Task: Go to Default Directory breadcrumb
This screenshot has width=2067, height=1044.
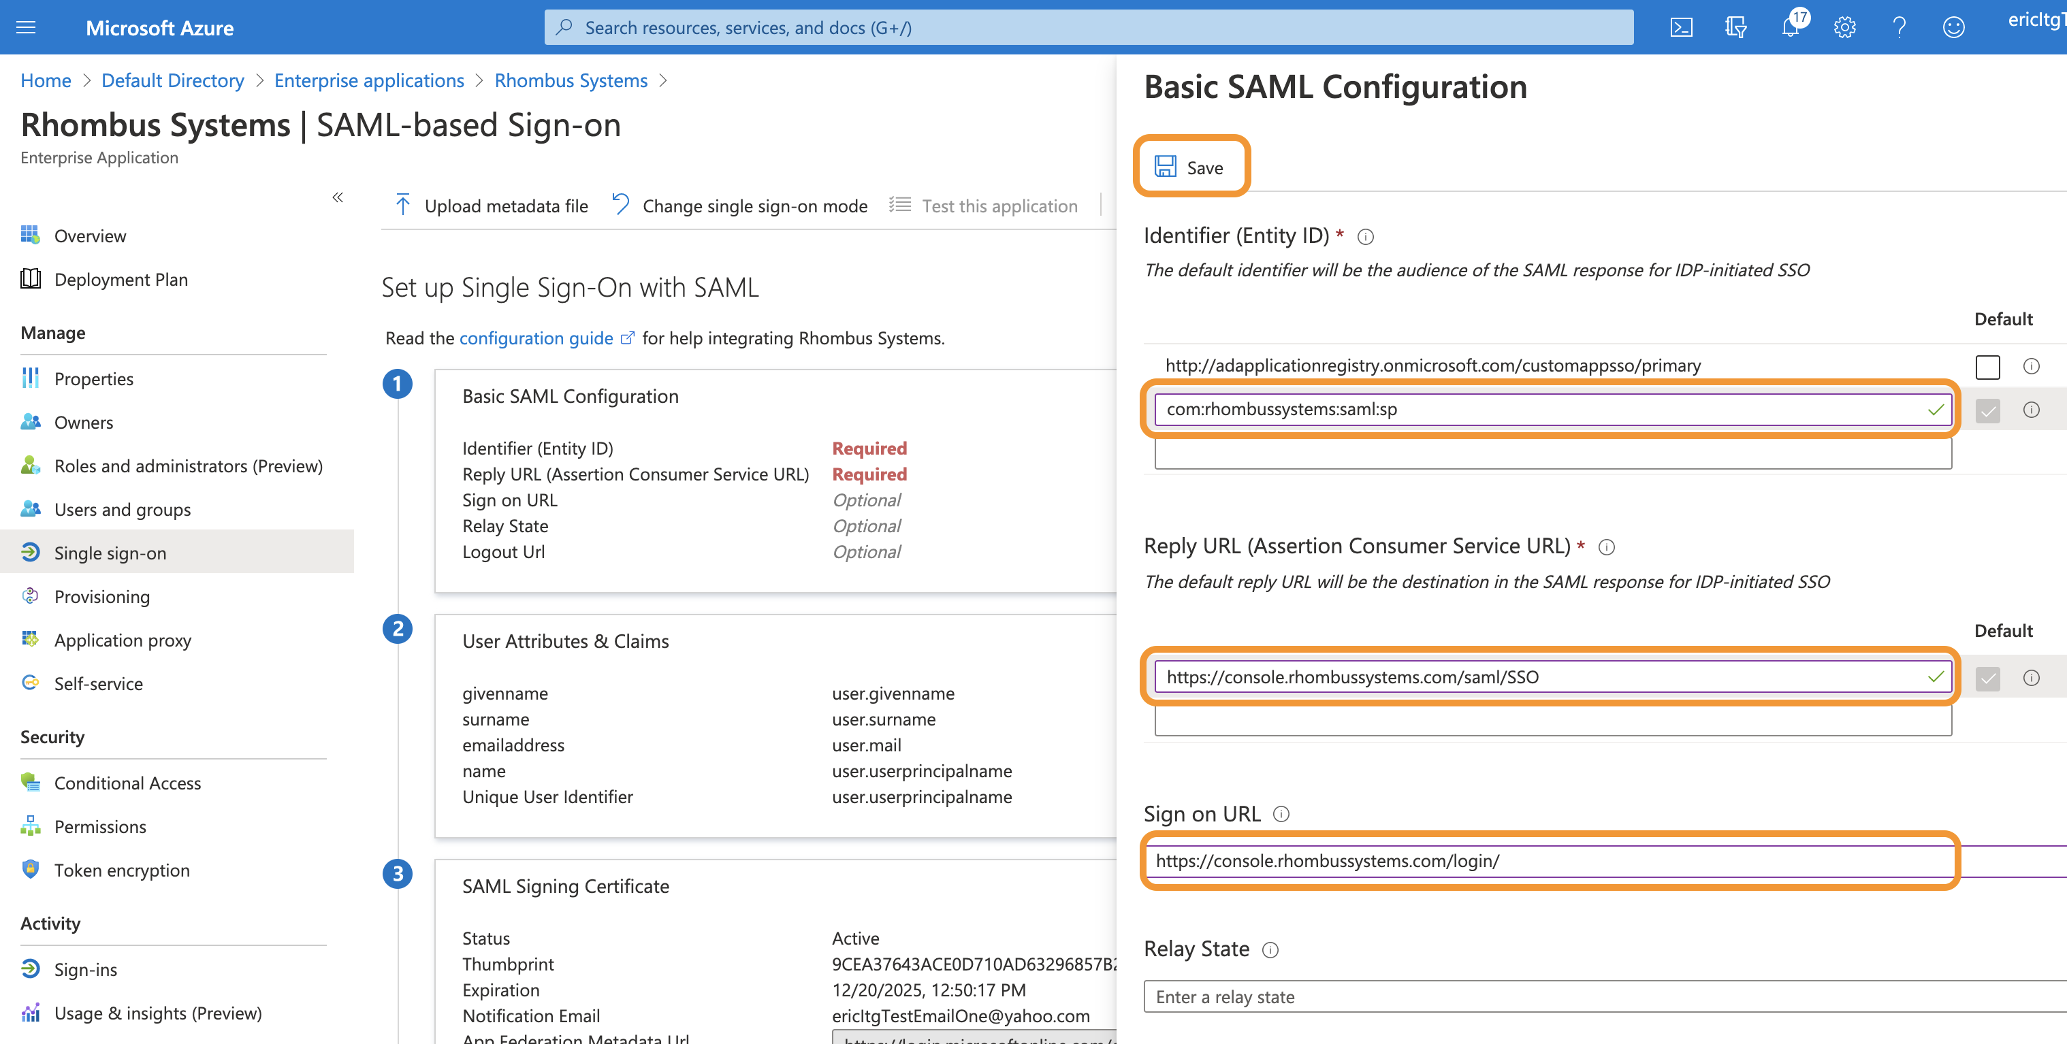Action: coord(172,81)
